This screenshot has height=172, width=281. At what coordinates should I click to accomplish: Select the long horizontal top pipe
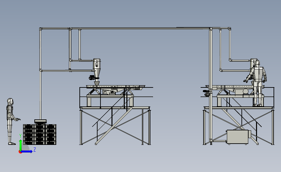click(x=135, y=28)
